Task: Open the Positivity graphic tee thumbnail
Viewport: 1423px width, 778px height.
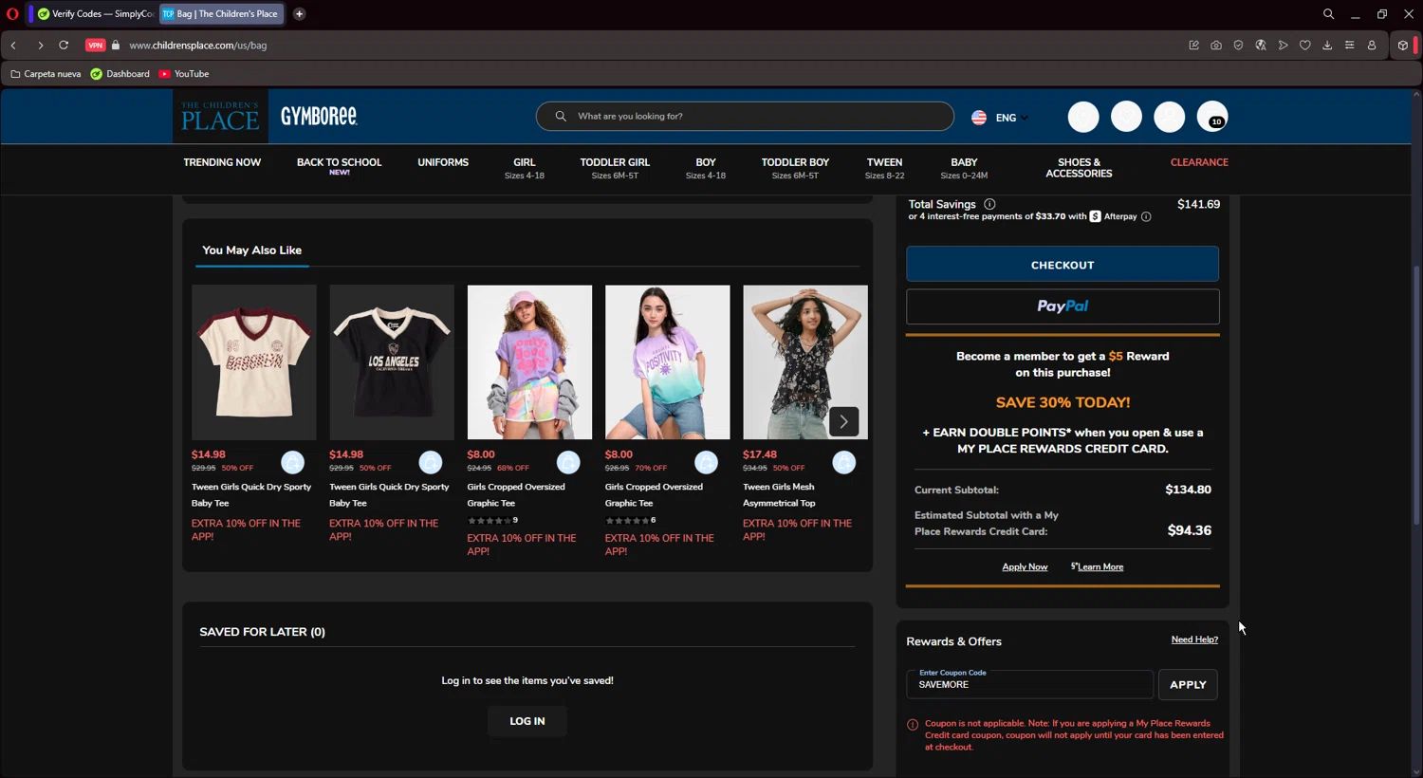Action: [668, 362]
